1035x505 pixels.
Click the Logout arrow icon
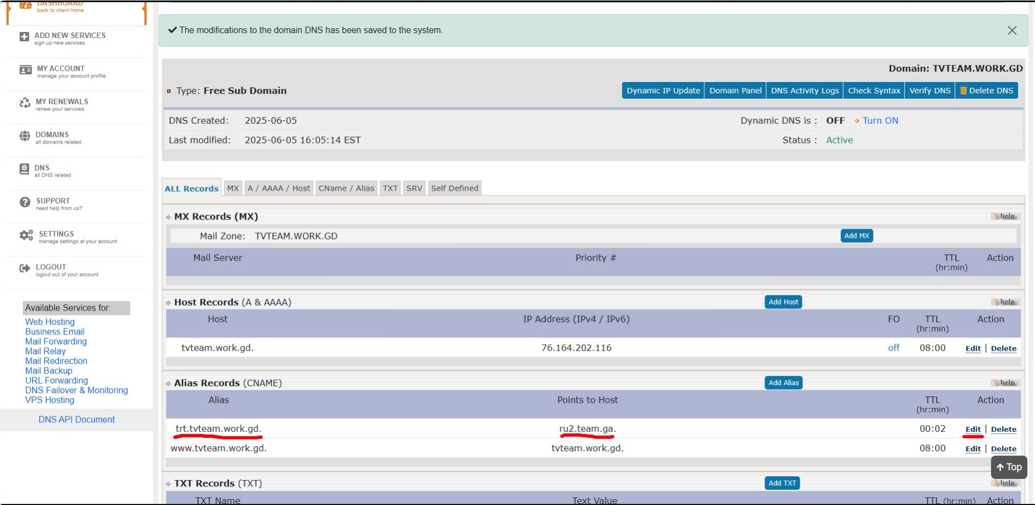25,268
